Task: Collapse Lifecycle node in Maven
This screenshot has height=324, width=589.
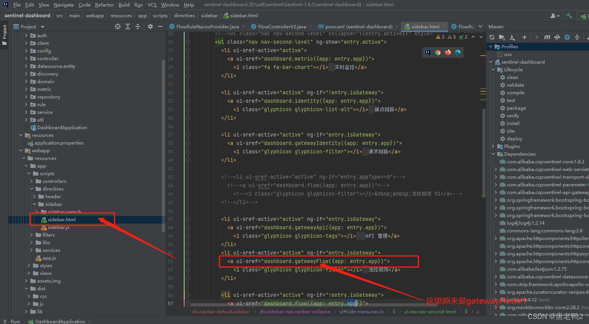Action: click(x=493, y=69)
